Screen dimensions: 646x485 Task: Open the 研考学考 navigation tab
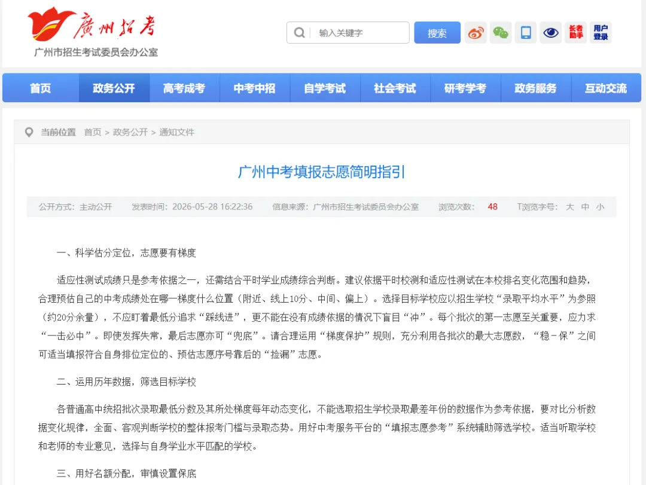(x=465, y=88)
